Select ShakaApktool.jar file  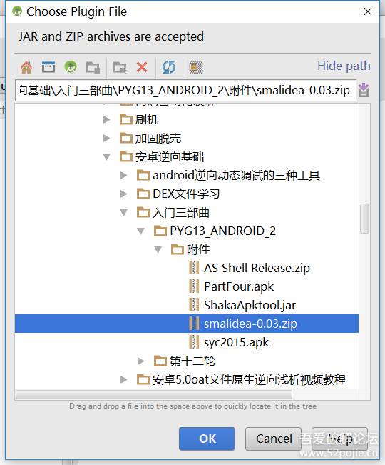[x=242, y=305]
